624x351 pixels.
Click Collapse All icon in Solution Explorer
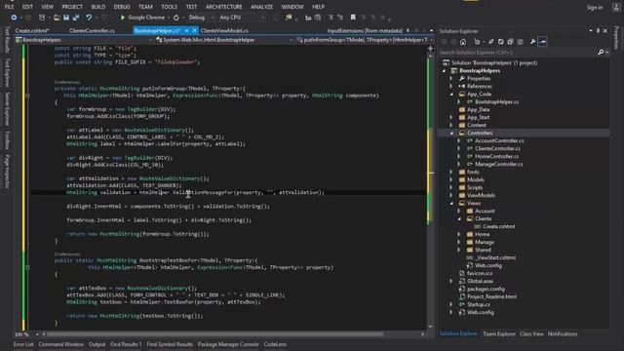[x=510, y=42]
